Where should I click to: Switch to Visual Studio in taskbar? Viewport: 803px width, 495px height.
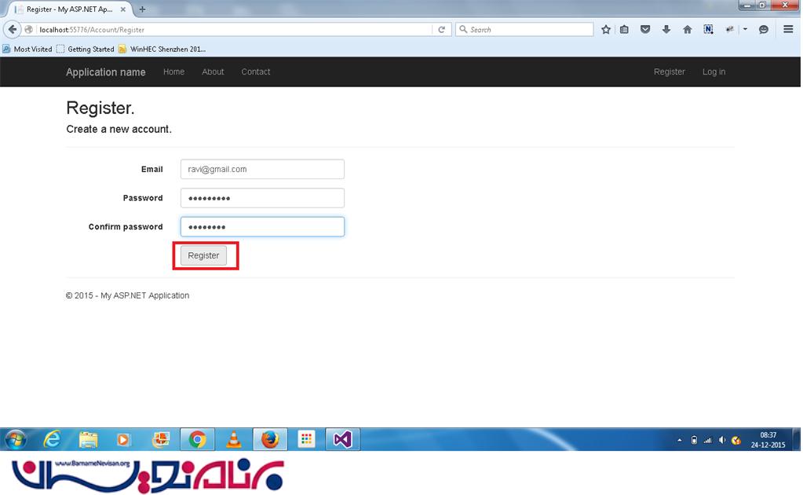tap(342, 440)
